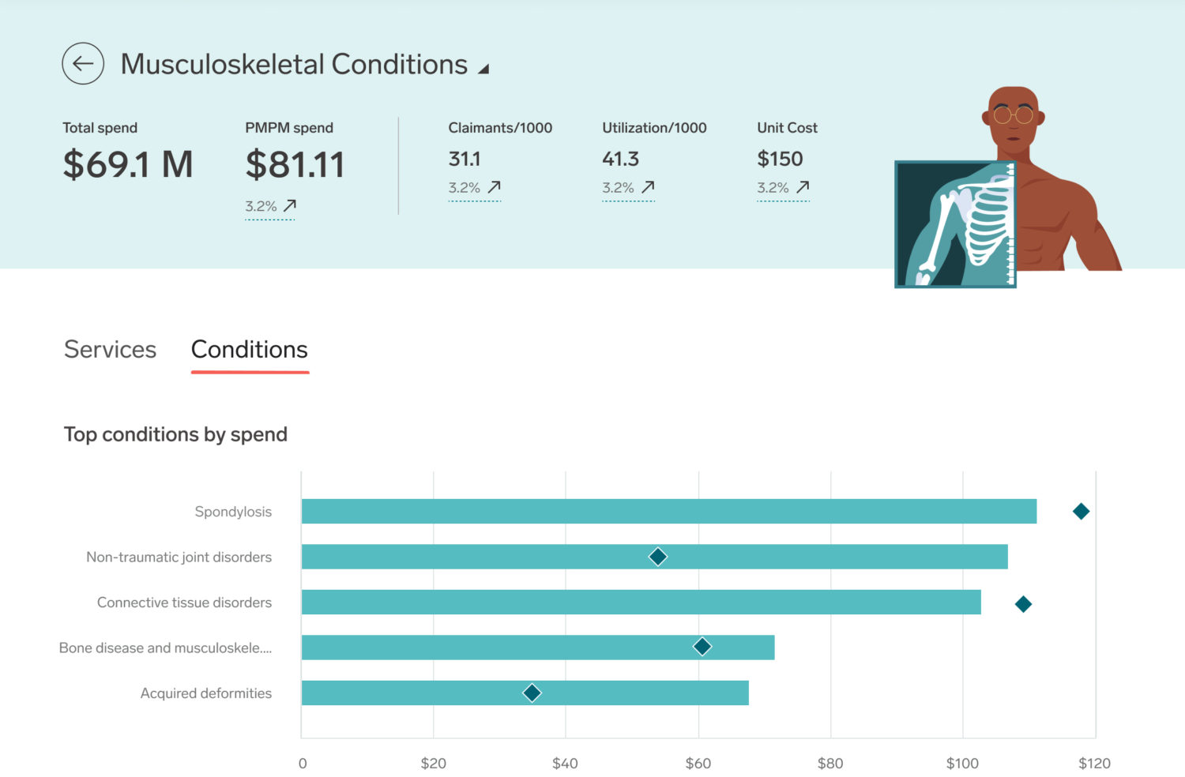
Task: Click the Spondylosis diamond benchmark marker
Action: [1081, 512]
